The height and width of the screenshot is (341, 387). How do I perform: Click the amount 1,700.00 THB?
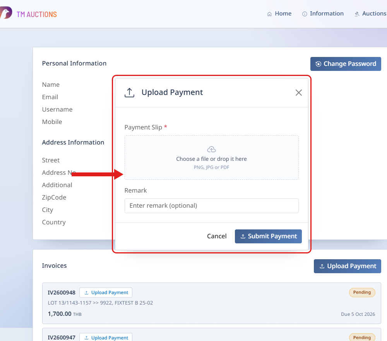(64, 314)
